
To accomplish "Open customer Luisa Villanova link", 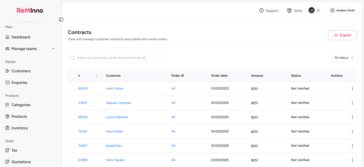I will (x=117, y=117).
